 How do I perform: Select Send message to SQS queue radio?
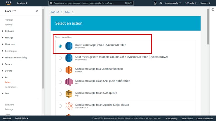[60, 94]
